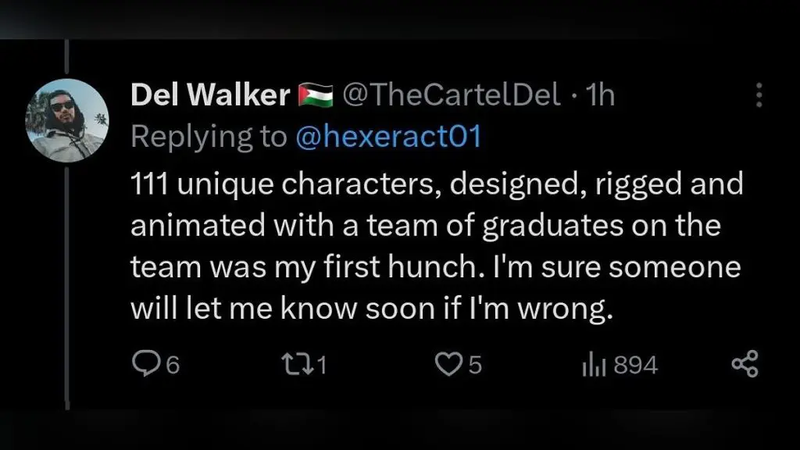Viewport: 800px width, 450px height.
Task: Click the "Replying to" label text
Action: [209, 137]
